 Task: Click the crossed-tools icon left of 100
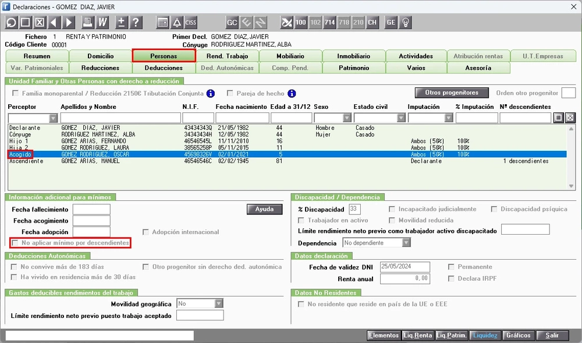coord(286,23)
